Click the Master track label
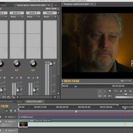This screenshot has height=133, width=133. point(50,13)
